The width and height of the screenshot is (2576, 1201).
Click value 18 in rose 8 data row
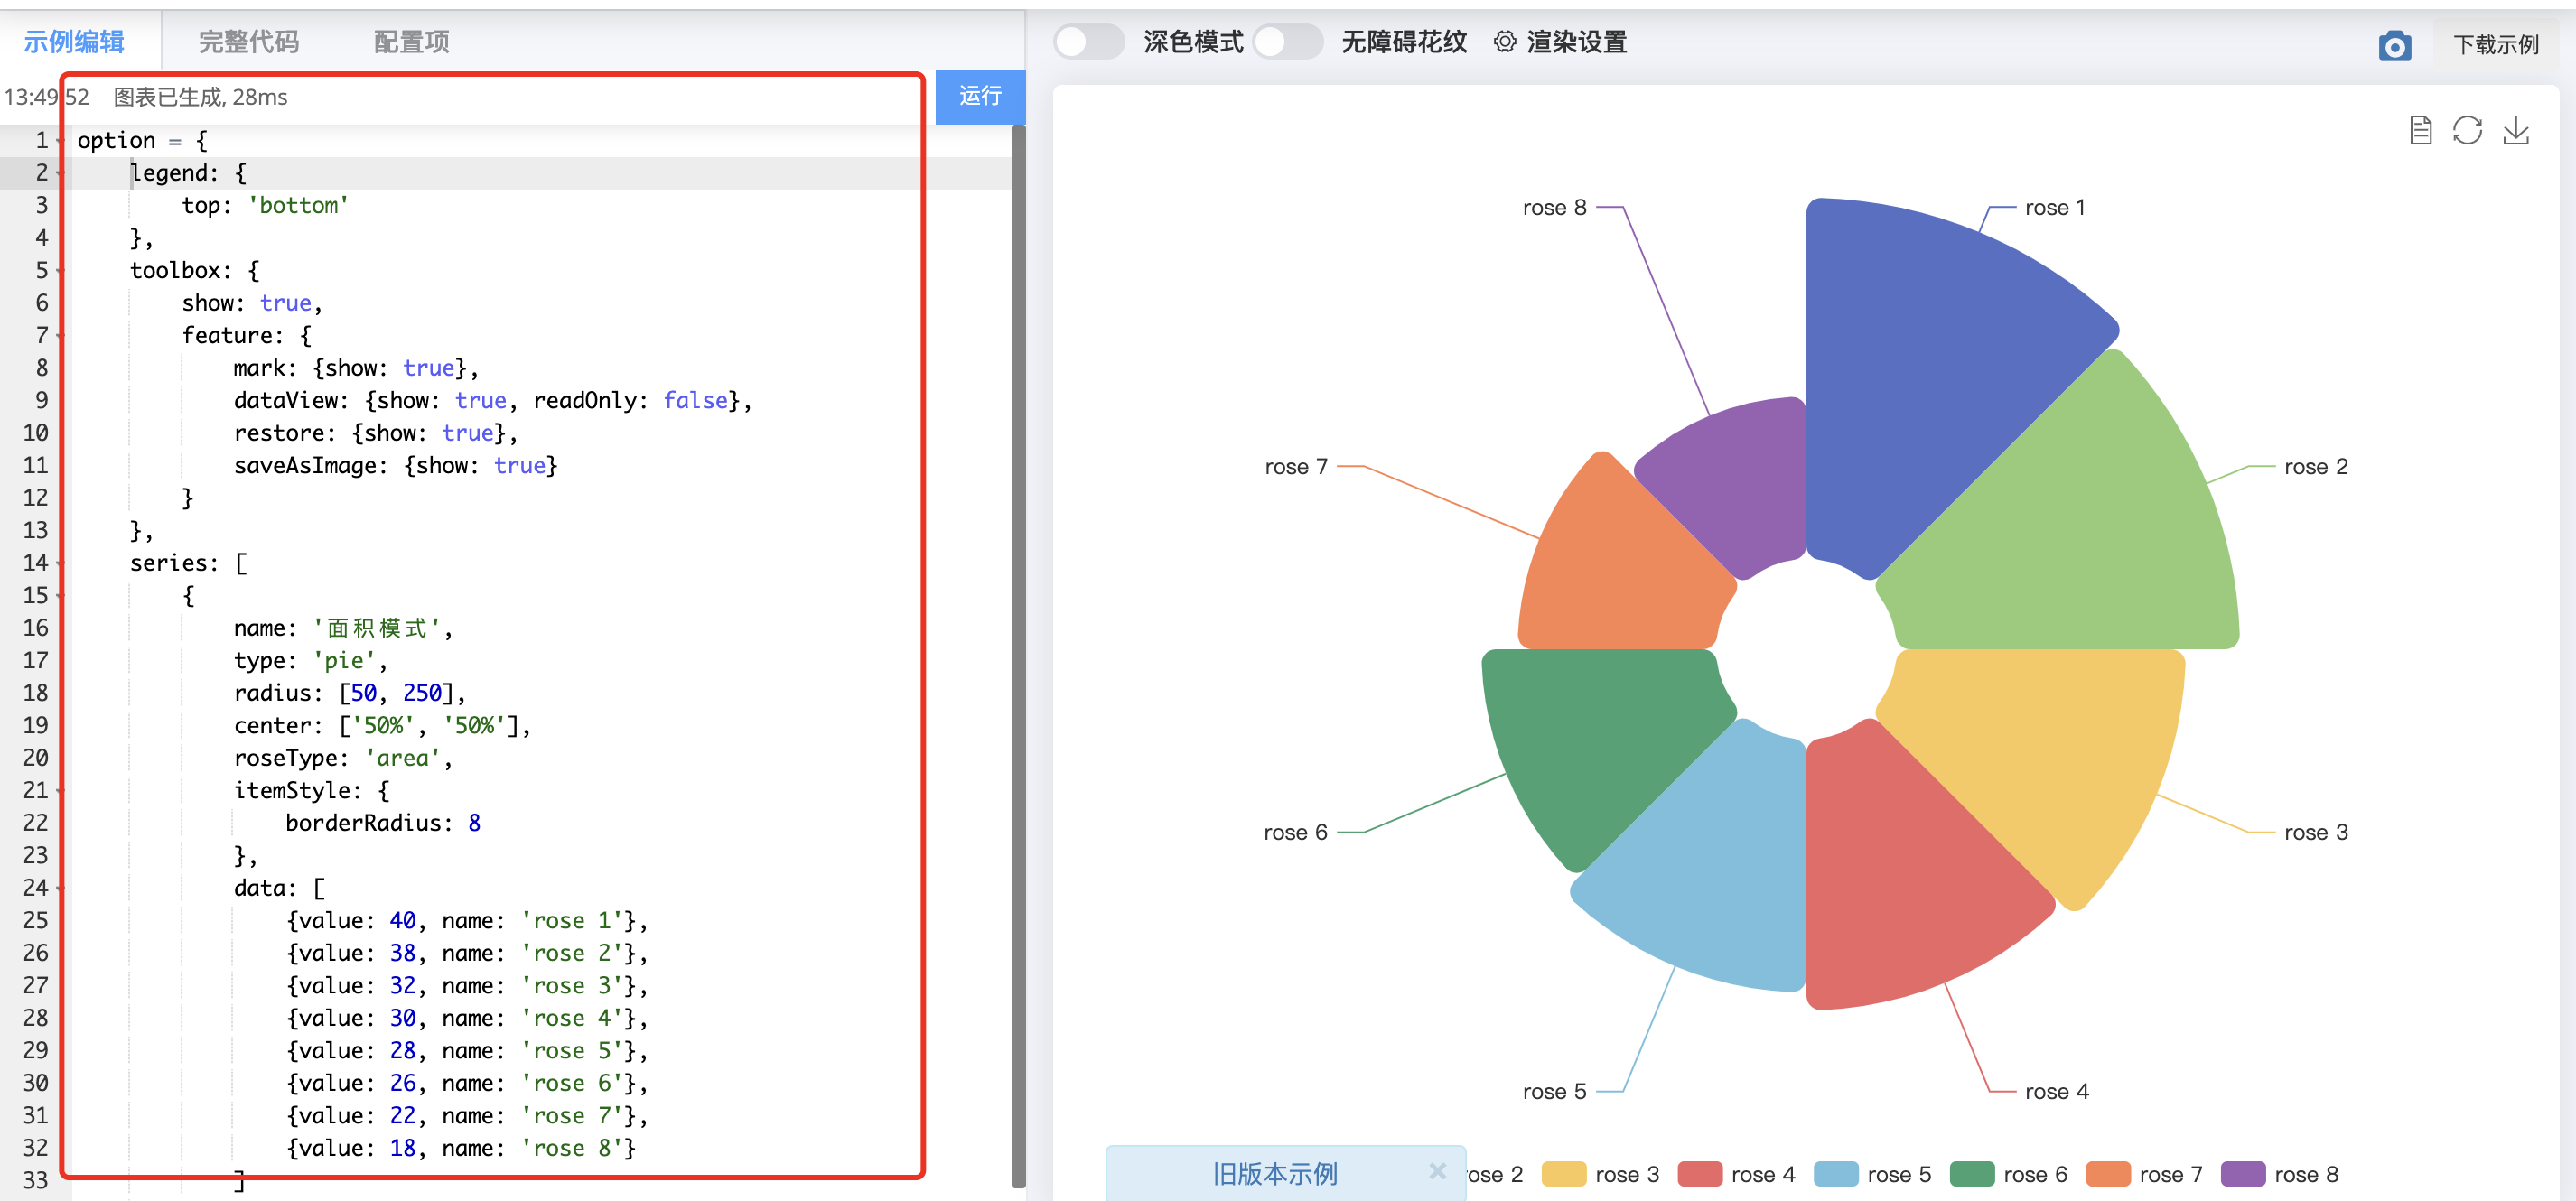pyautogui.click(x=402, y=1149)
